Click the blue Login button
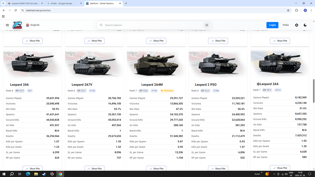315x177 pixels. click(272, 25)
